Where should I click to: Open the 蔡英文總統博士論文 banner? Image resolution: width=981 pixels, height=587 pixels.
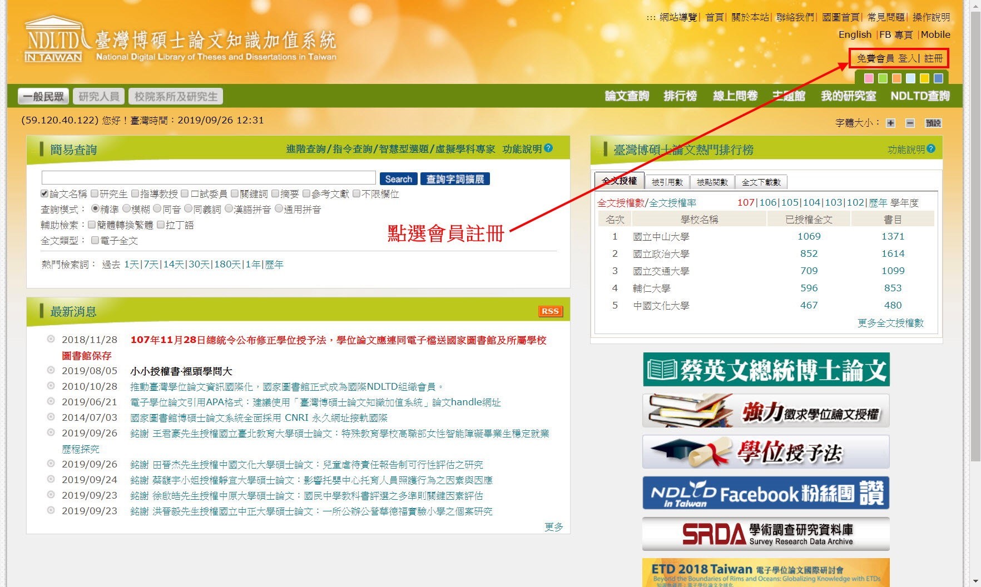(x=766, y=370)
